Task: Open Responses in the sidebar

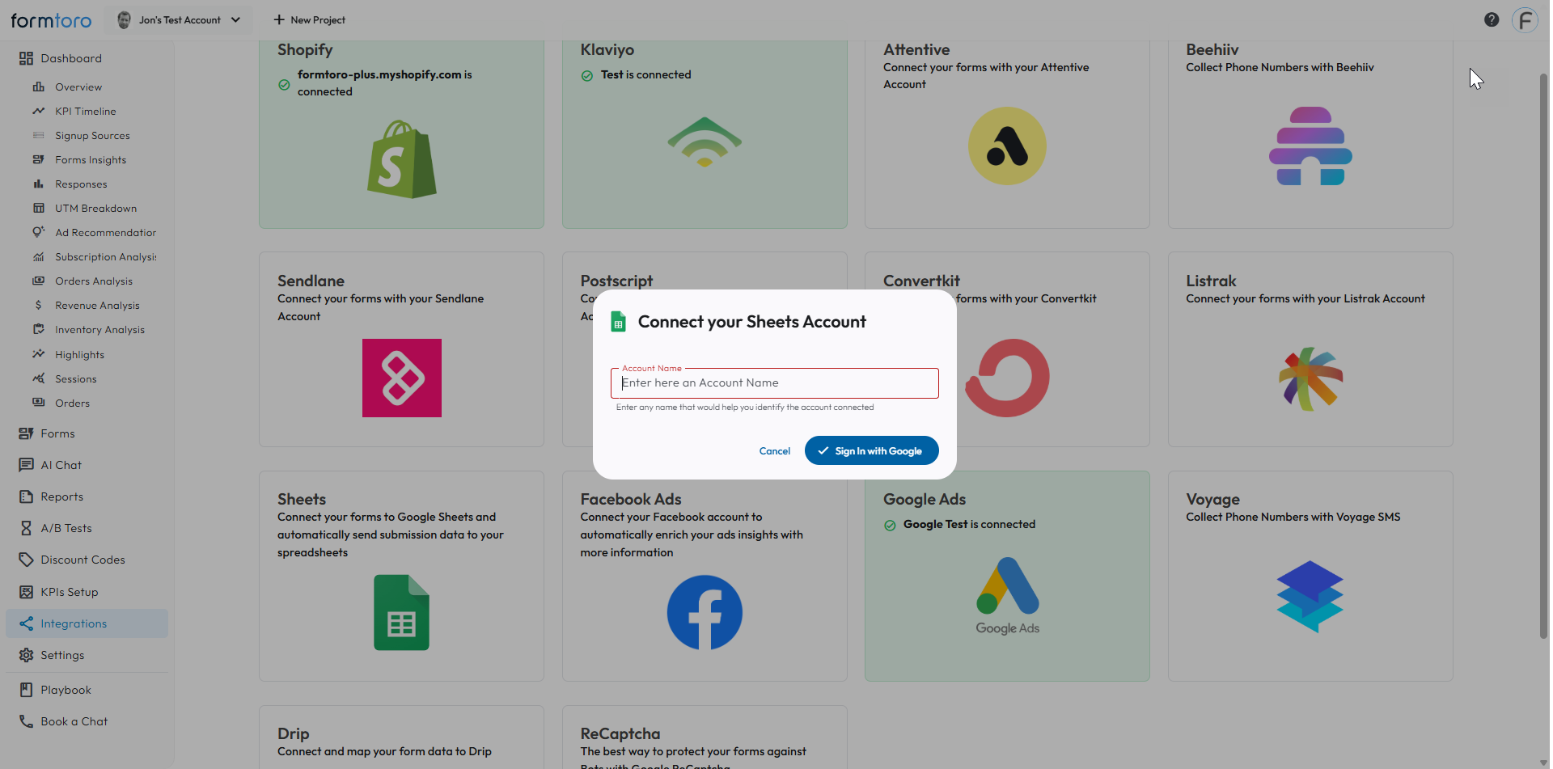Action: [x=81, y=184]
